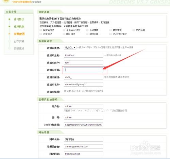
Task: Click the 安装步骤 sidebar heading
Action: pos(11,12)
